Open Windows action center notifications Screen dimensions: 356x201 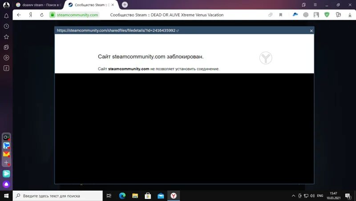click(x=348, y=196)
